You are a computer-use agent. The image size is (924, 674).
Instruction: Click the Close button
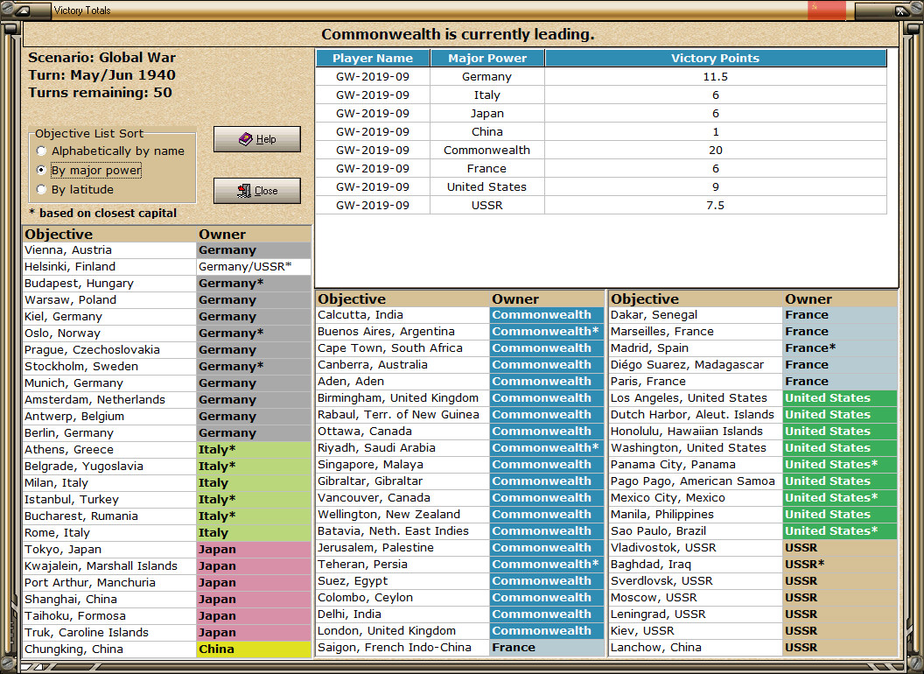(x=257, y=191)
